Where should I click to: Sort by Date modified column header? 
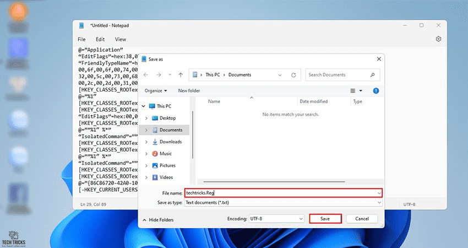tap(314, 101)
